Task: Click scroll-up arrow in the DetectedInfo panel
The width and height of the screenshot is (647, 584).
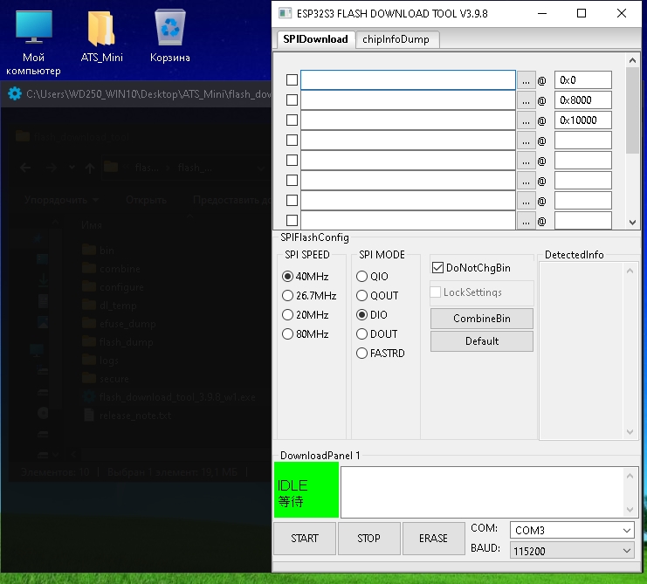Action: coord(630,271)
